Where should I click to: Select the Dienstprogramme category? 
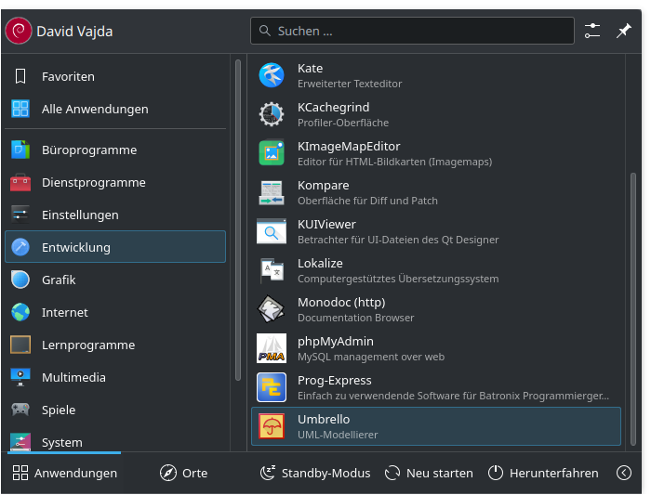point(115,182)
